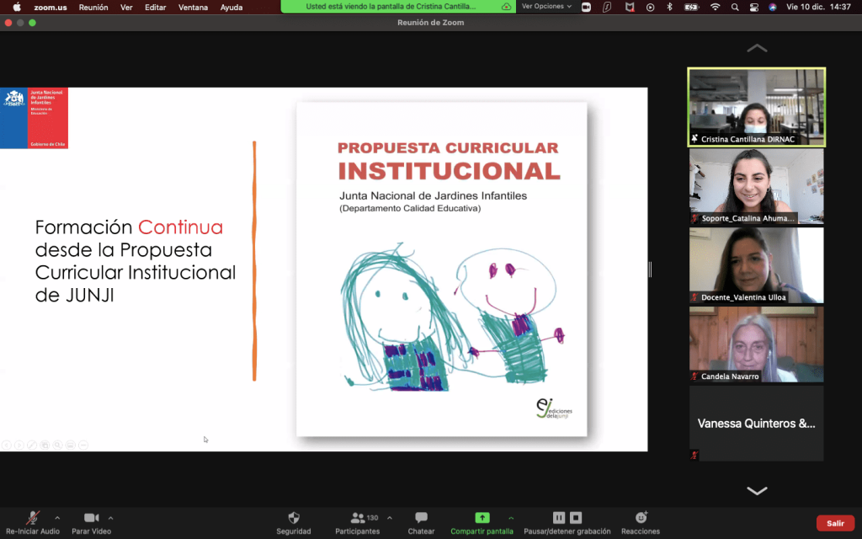Select Cristina Cantillana DIRNAC video tile
Image resolution: width=862 pixels, height=539 pixels.
(x=757, y=107)
